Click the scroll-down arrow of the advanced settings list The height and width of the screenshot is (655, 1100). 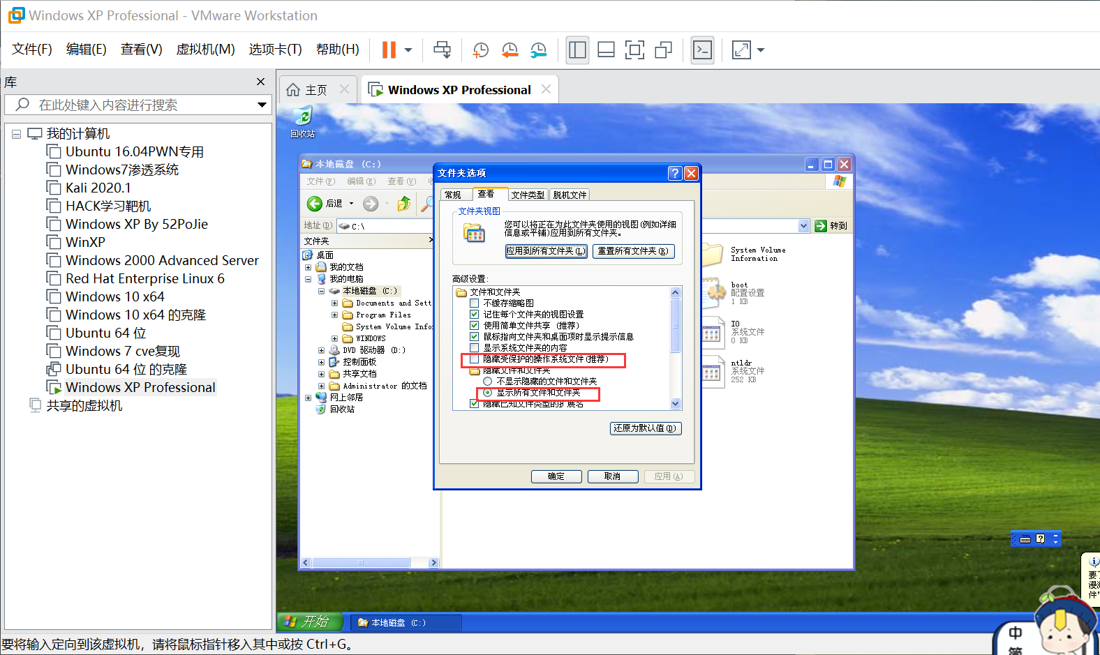click(675, 403)
